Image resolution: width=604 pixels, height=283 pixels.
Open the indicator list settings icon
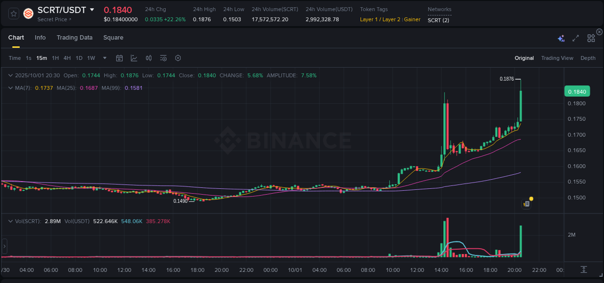163,58
